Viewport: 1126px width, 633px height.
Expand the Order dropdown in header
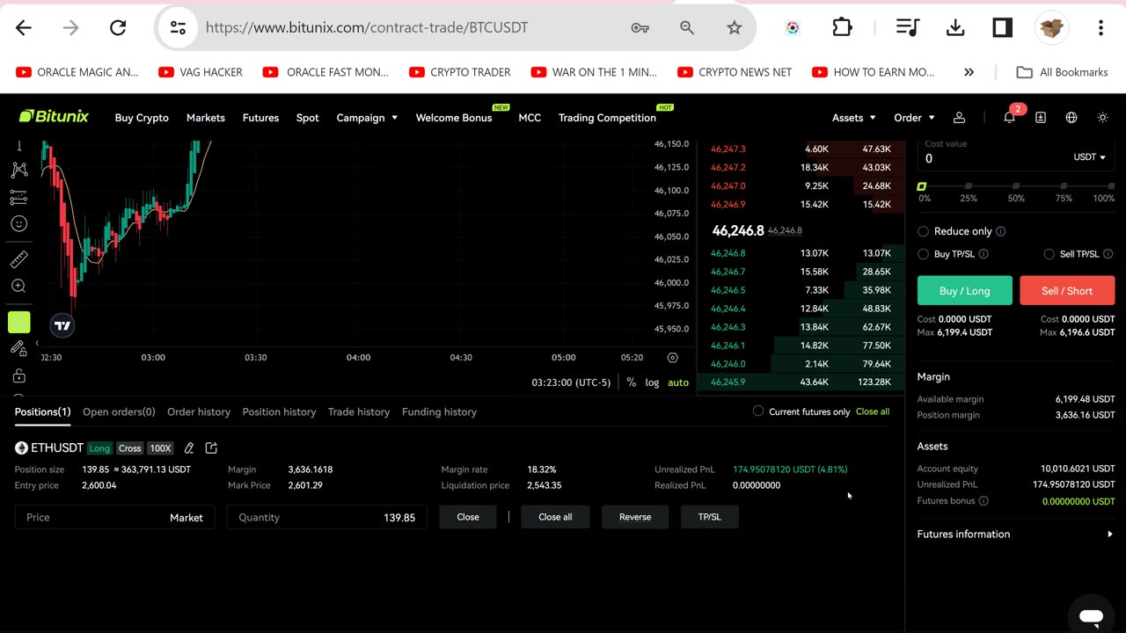point(914,117)
